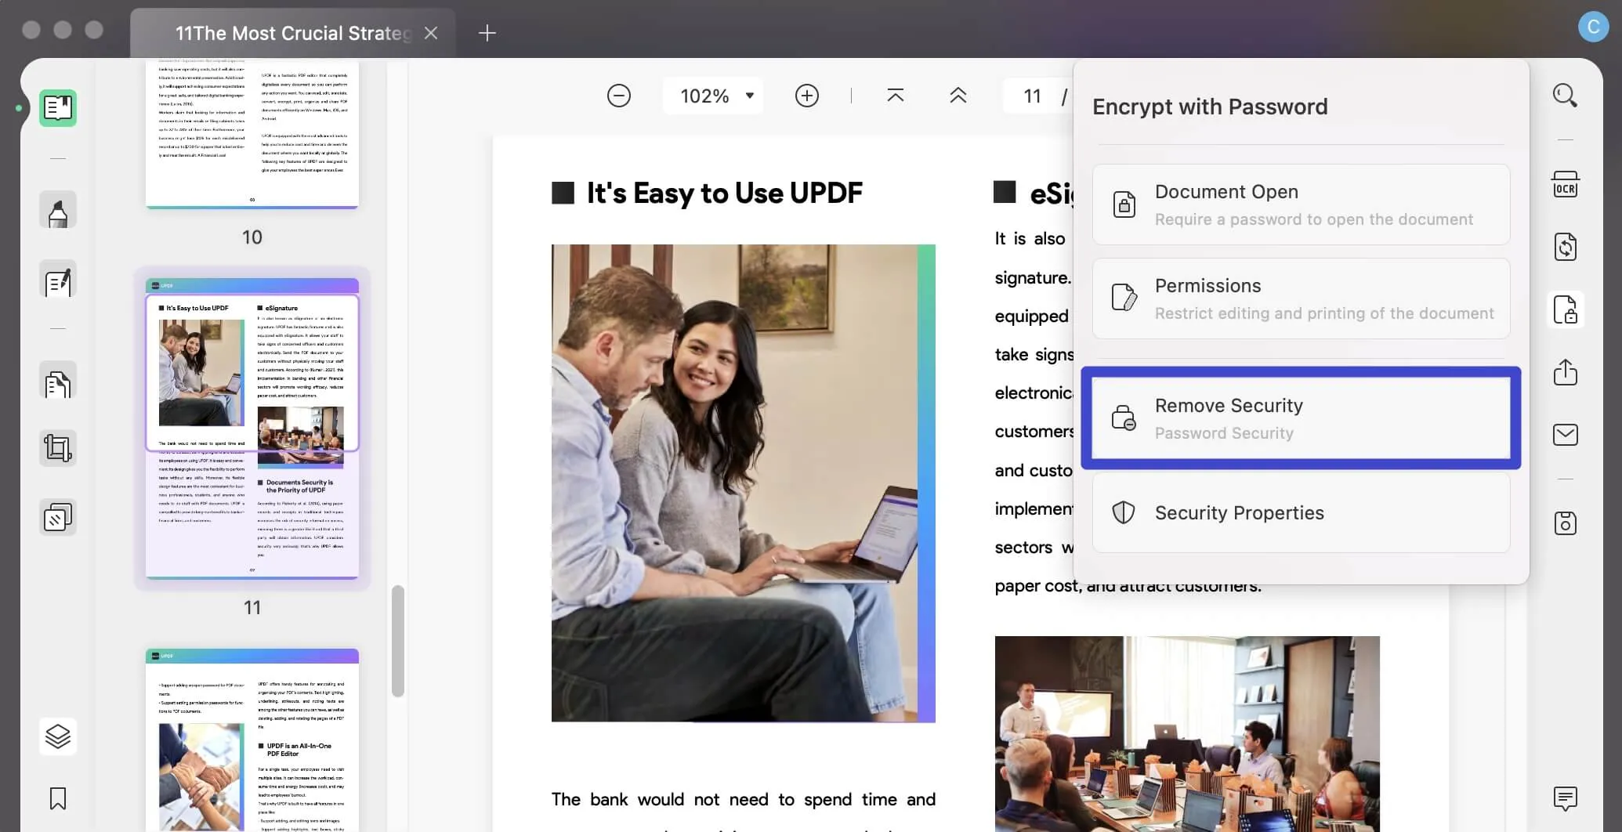Open the Share export icon
The image size is (1622, 832).
[x=1565, y=372]
